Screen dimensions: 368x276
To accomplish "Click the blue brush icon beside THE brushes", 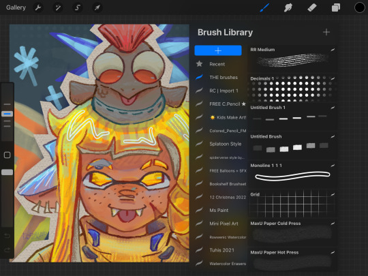I will 199,77.
